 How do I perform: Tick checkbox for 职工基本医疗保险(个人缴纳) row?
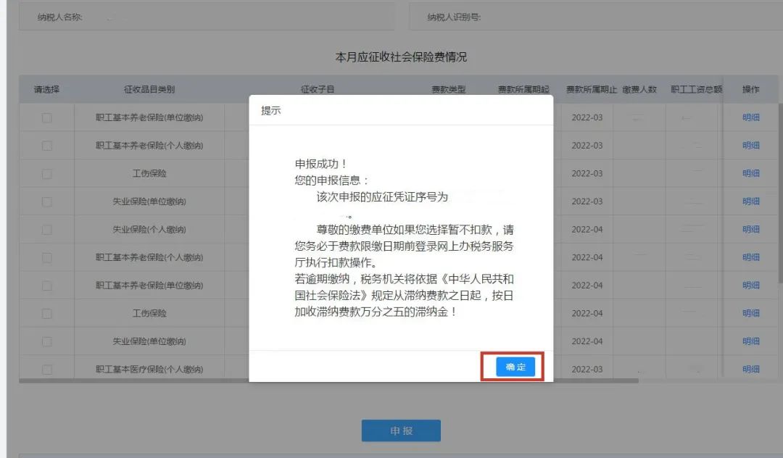click(47, 369)
